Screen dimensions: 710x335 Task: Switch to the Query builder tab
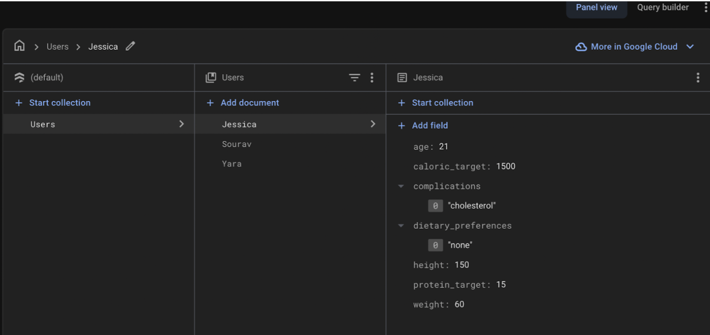[x=662, y=7]
